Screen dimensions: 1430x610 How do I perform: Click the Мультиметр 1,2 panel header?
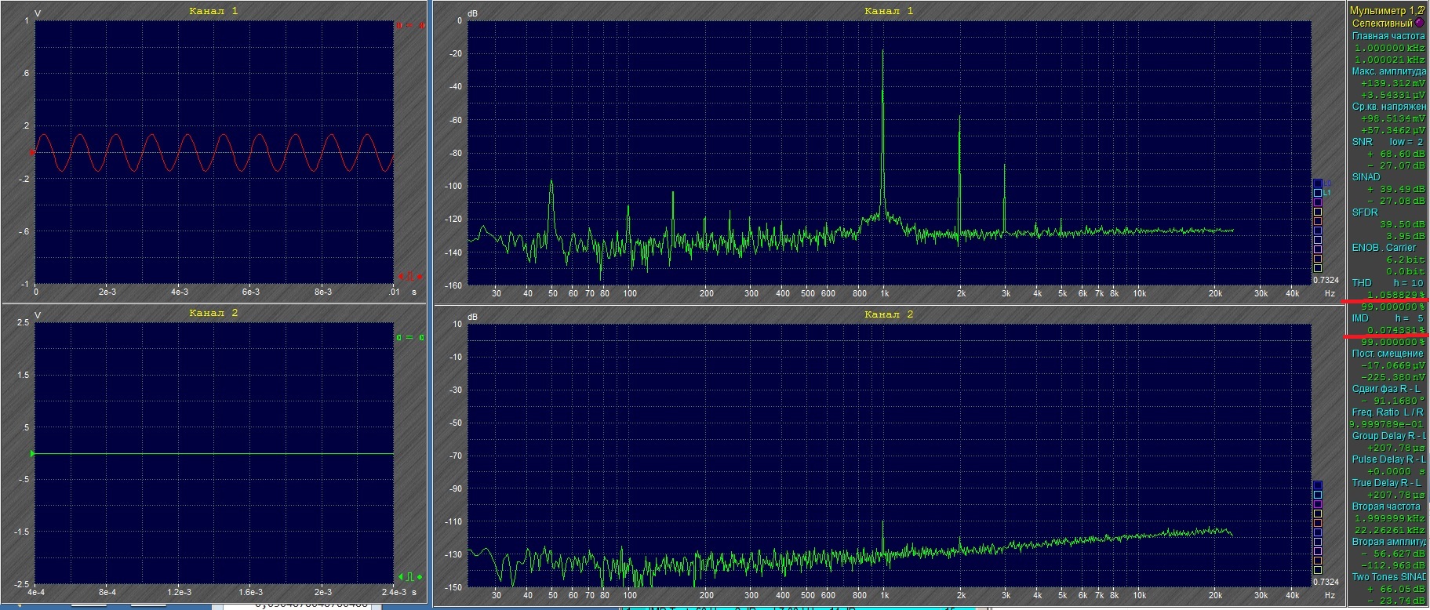click(x=1382, y=11)
